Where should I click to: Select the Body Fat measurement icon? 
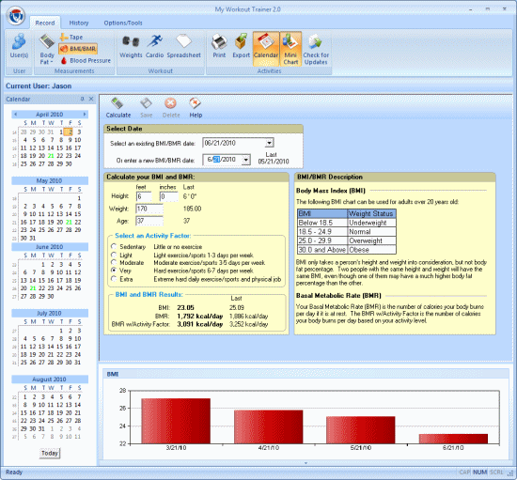pyautogui.click(x=47, y=49)
